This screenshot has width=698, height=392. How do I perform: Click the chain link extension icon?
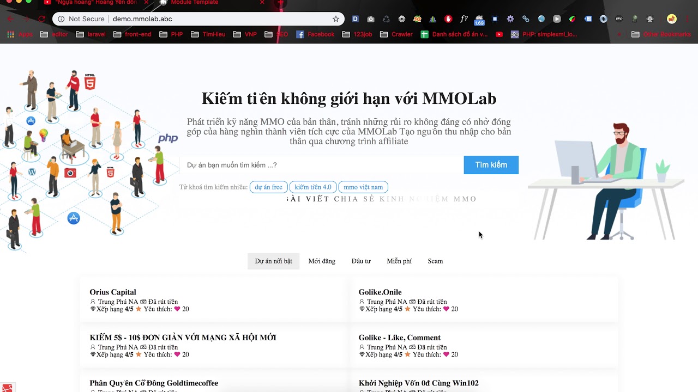526,19
